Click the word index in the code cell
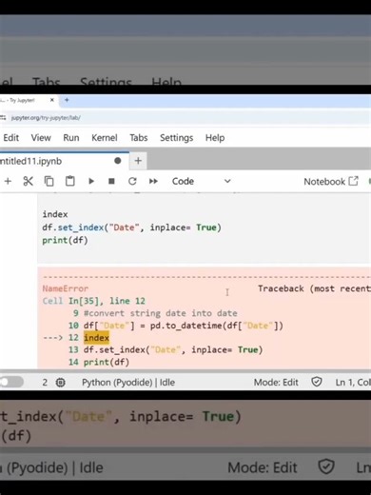Screen dimensions: 371x495 55,214
